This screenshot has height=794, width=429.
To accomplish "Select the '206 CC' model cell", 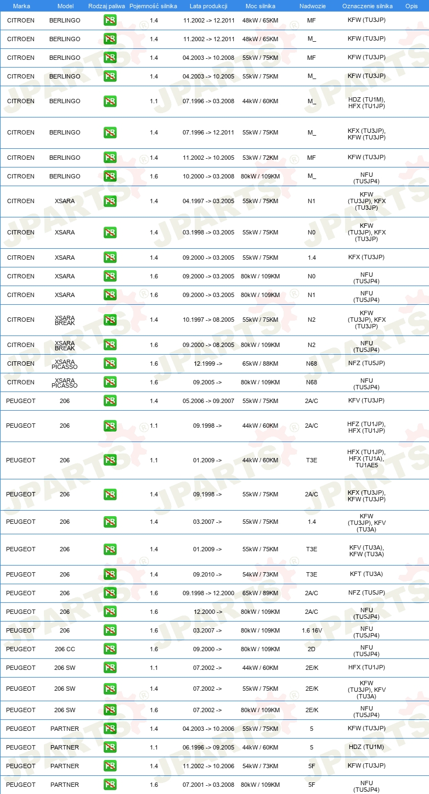I will [65, 649].
